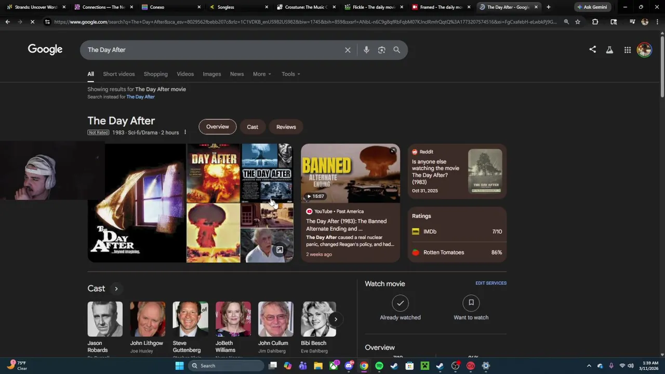Select the Cast chip
665x374 pixels.
252,127
